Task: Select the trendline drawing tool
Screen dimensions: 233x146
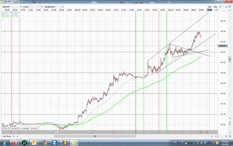Action: [223, 7]
